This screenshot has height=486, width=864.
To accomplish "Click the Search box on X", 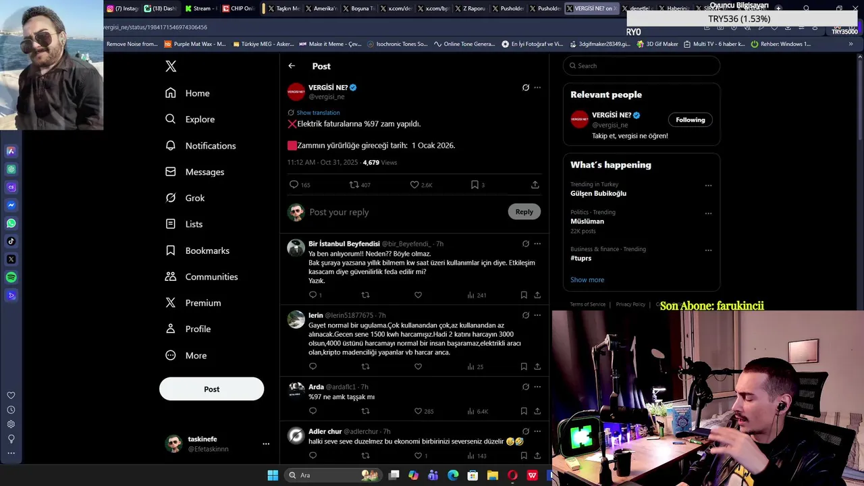I will point(641,65).
